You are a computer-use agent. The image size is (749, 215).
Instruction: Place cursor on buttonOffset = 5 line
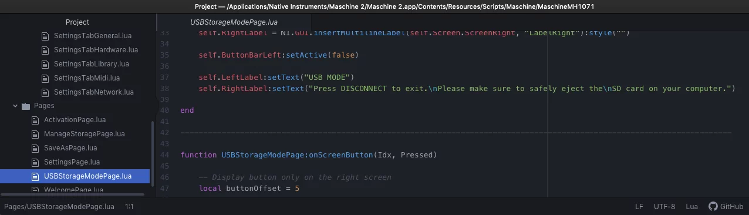pyautogui.click(x=249, y=189)
